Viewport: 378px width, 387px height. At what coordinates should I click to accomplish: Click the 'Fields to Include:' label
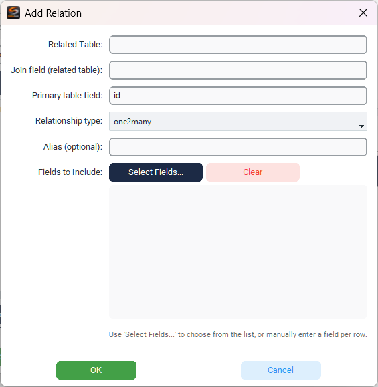click(x=70, y=172)
